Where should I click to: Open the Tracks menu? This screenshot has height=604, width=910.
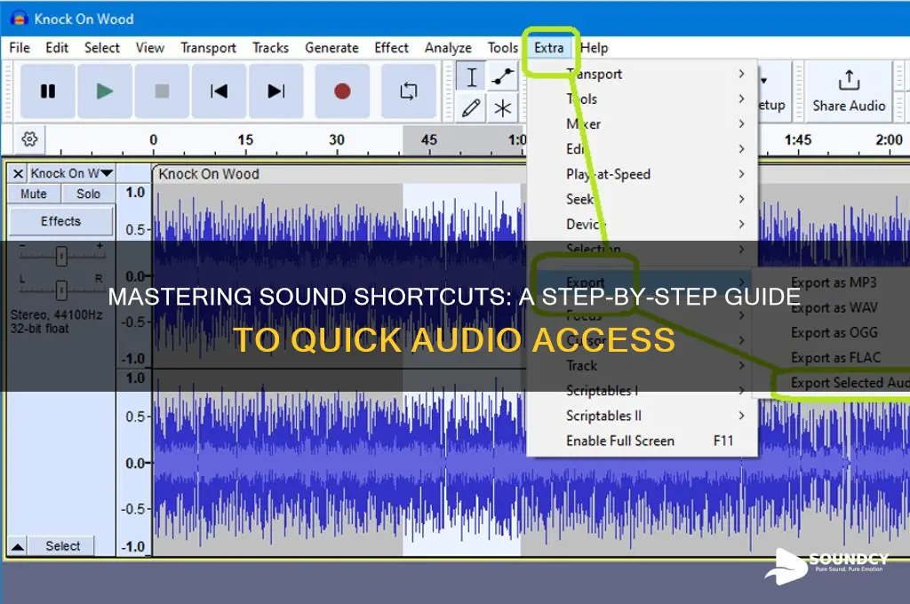[270, 48]
